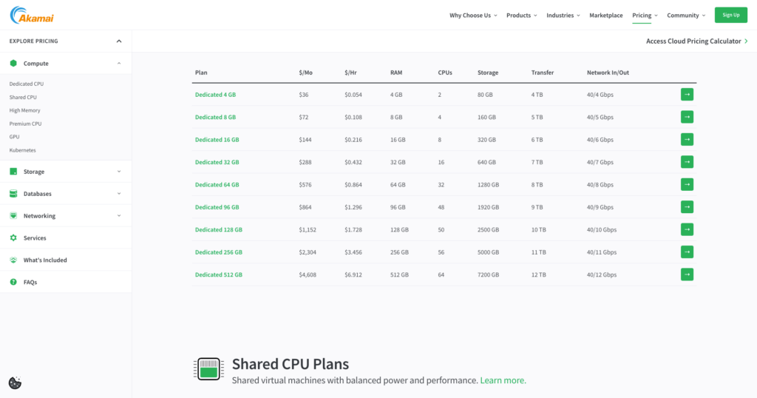This screenshot has width=757, height=398.
Task: Click the 40/12 Gbps network cell
Action: (602, 274)
